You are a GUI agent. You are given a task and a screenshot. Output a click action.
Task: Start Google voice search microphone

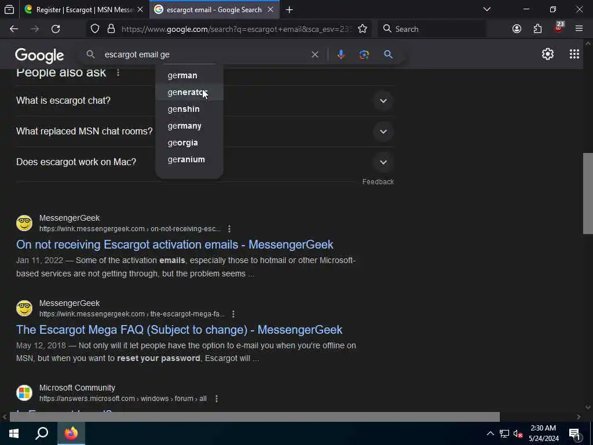coord(341,54)
